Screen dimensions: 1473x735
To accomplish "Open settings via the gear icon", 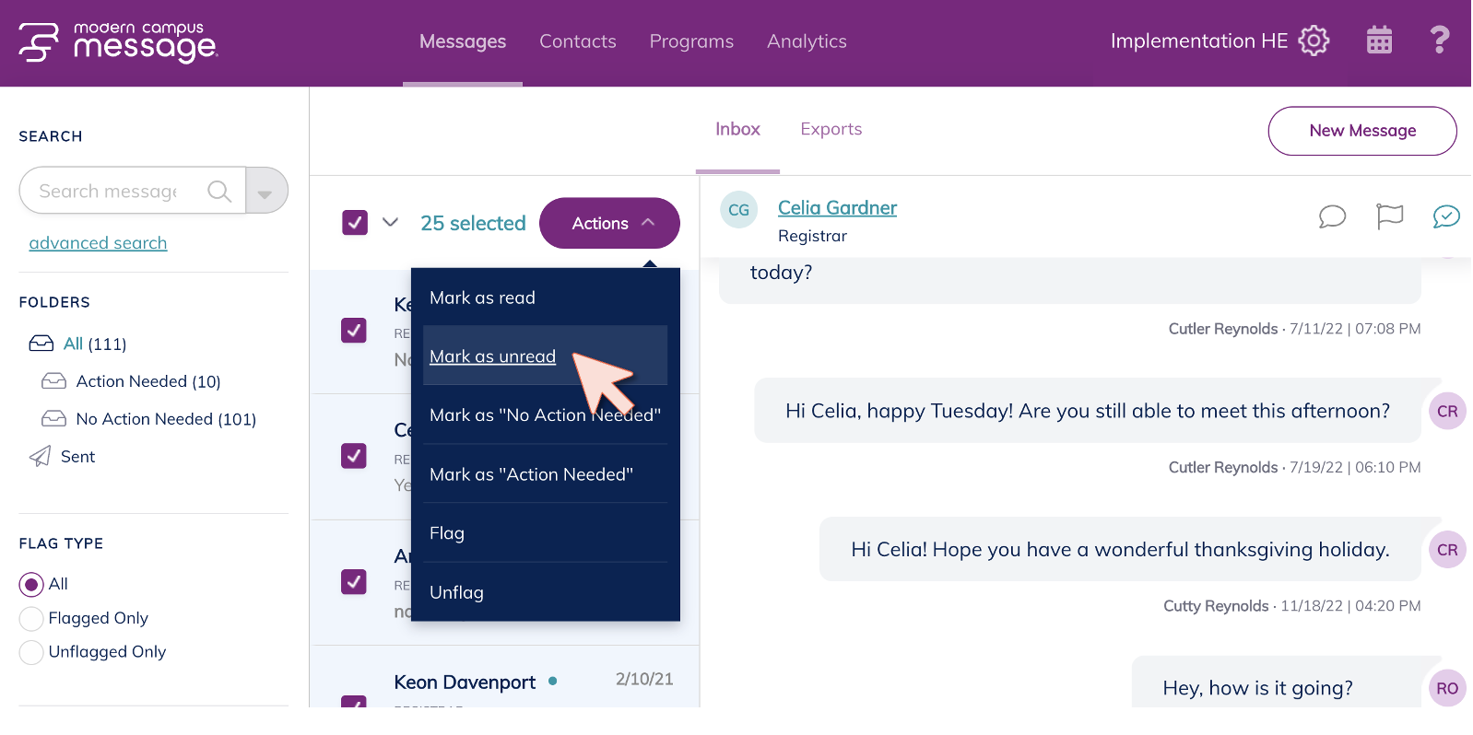I will tap(1314, 41).
